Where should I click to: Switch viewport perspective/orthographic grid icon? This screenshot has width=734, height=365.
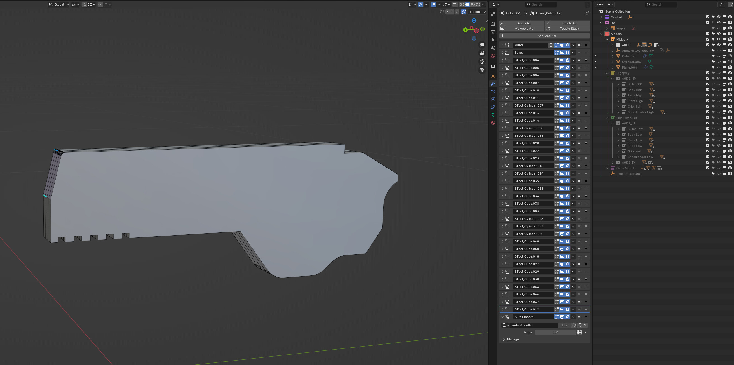tap(482, 70)
